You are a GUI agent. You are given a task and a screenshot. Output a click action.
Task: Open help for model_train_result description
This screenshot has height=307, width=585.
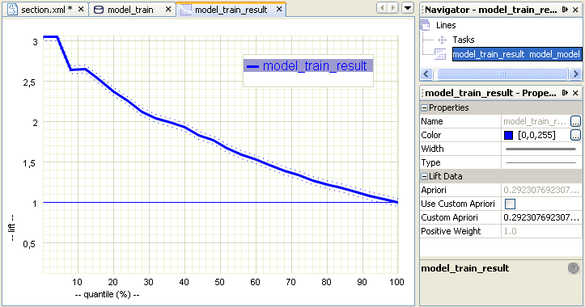[574, 268]
